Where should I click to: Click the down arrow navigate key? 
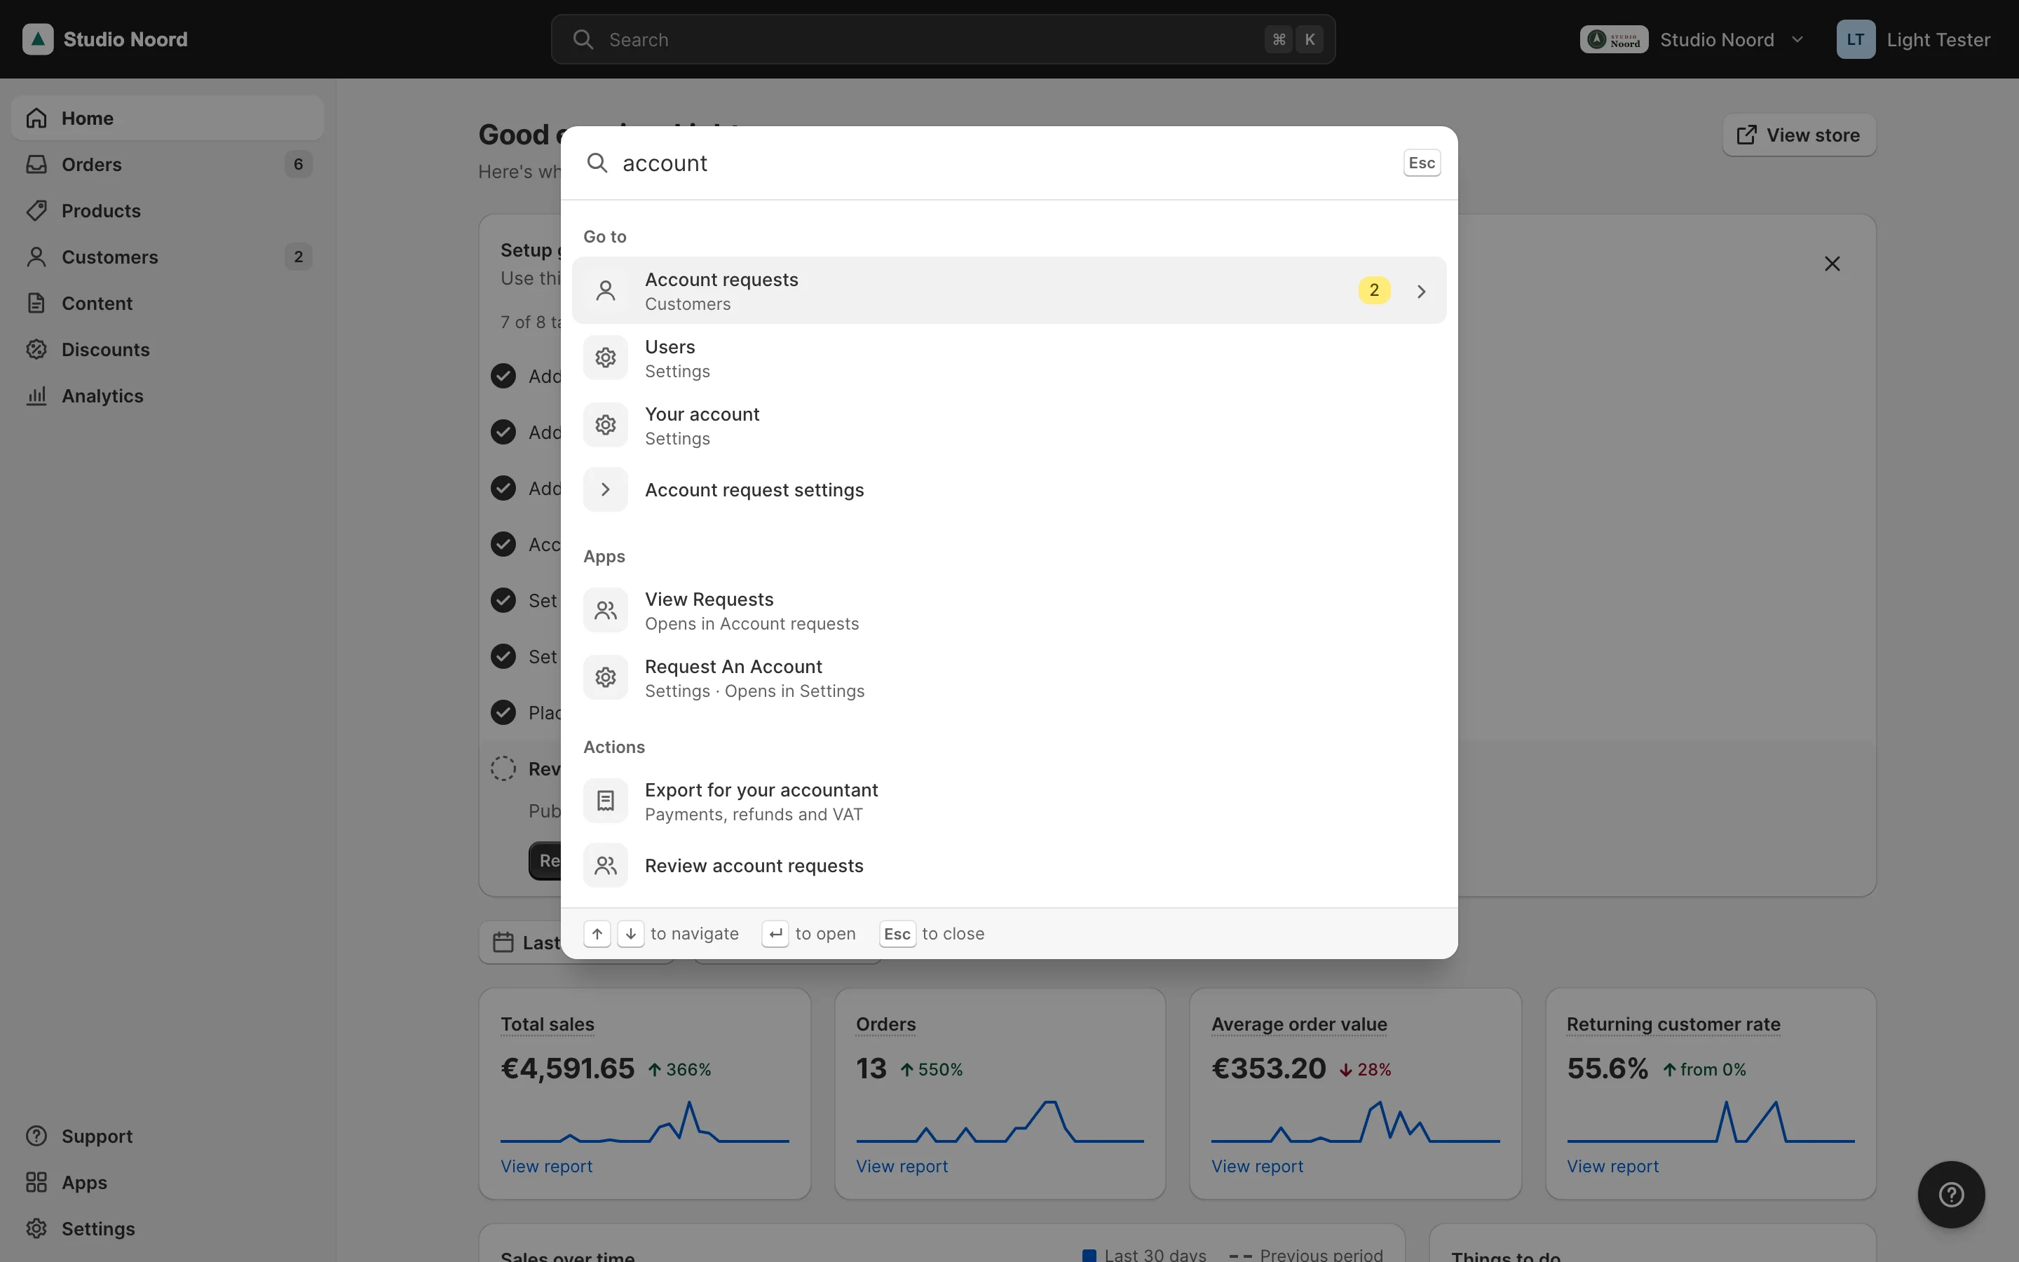click(x=631, y=934)
